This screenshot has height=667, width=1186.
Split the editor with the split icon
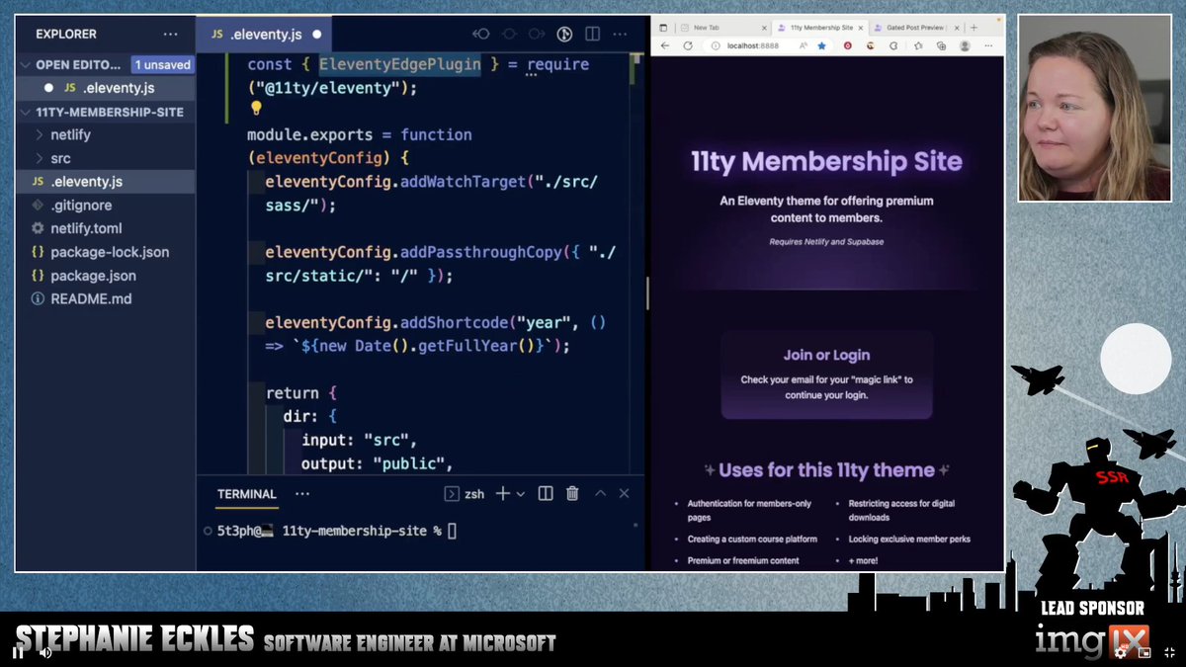(x=592, y=34)
